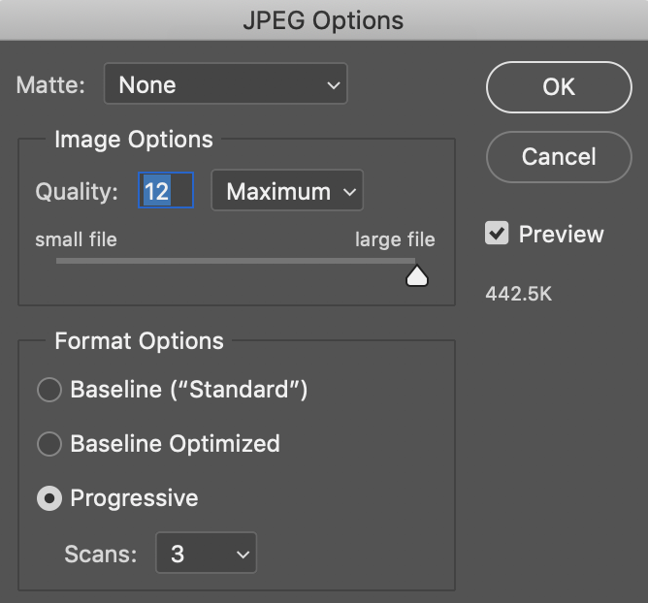Select Baseline Optimized format option

coord(49,444)
